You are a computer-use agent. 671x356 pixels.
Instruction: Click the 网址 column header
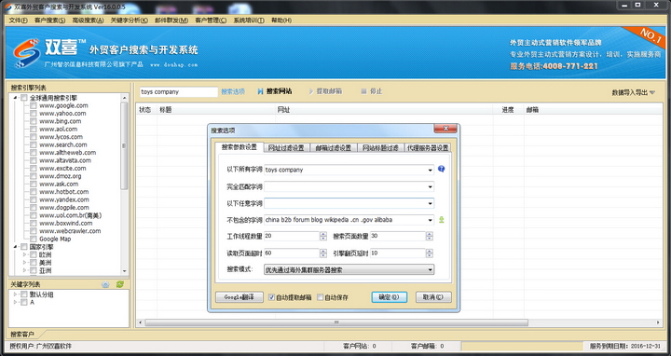283,110
